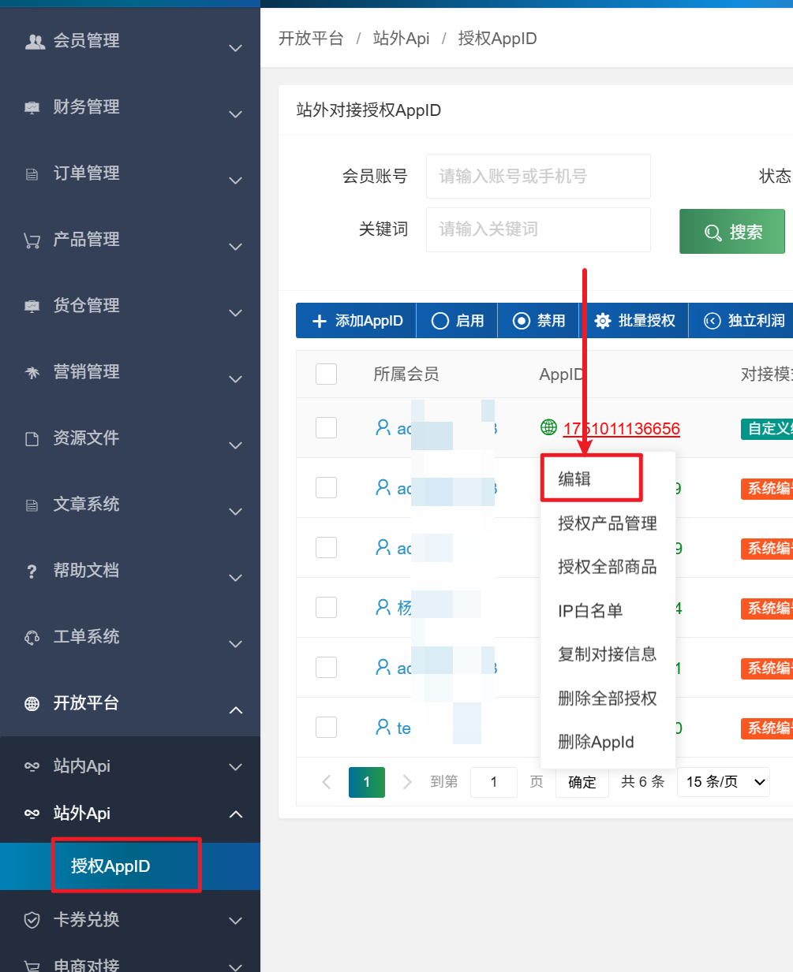Click the 工单系统 headset icon
The width and height of the screenshot is (793, 972).
32,638
